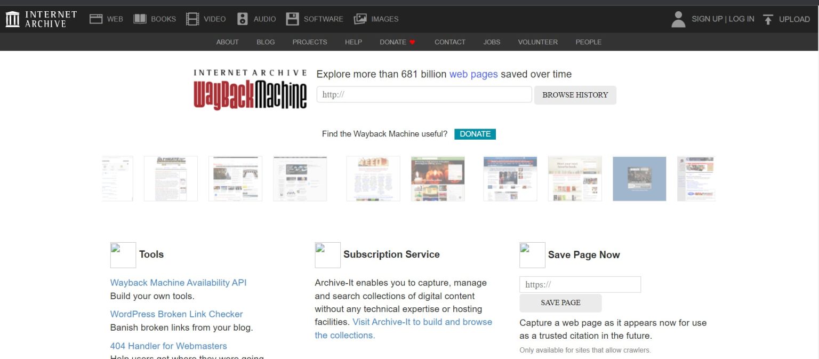This screenshot has height=359, width=819.
Task: Click the Internet Archive logo
Action: pos(41,19)
